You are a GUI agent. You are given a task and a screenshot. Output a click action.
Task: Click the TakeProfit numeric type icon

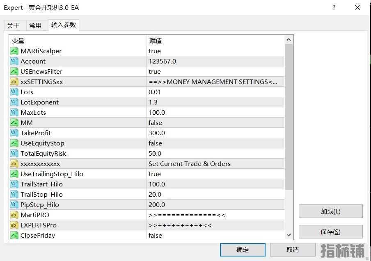[14, 133]
